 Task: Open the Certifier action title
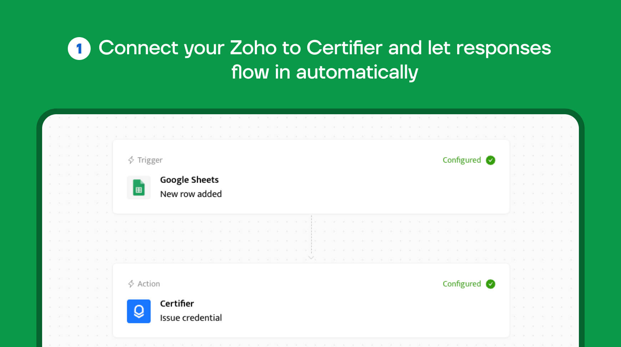pos(177,303)
